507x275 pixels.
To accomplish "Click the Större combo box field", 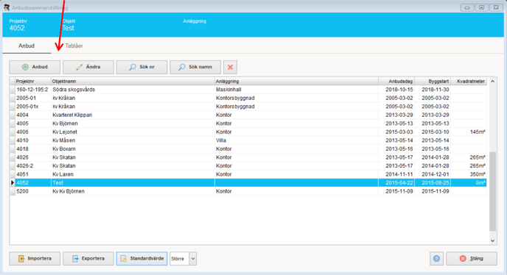I will tap(180, 259).
